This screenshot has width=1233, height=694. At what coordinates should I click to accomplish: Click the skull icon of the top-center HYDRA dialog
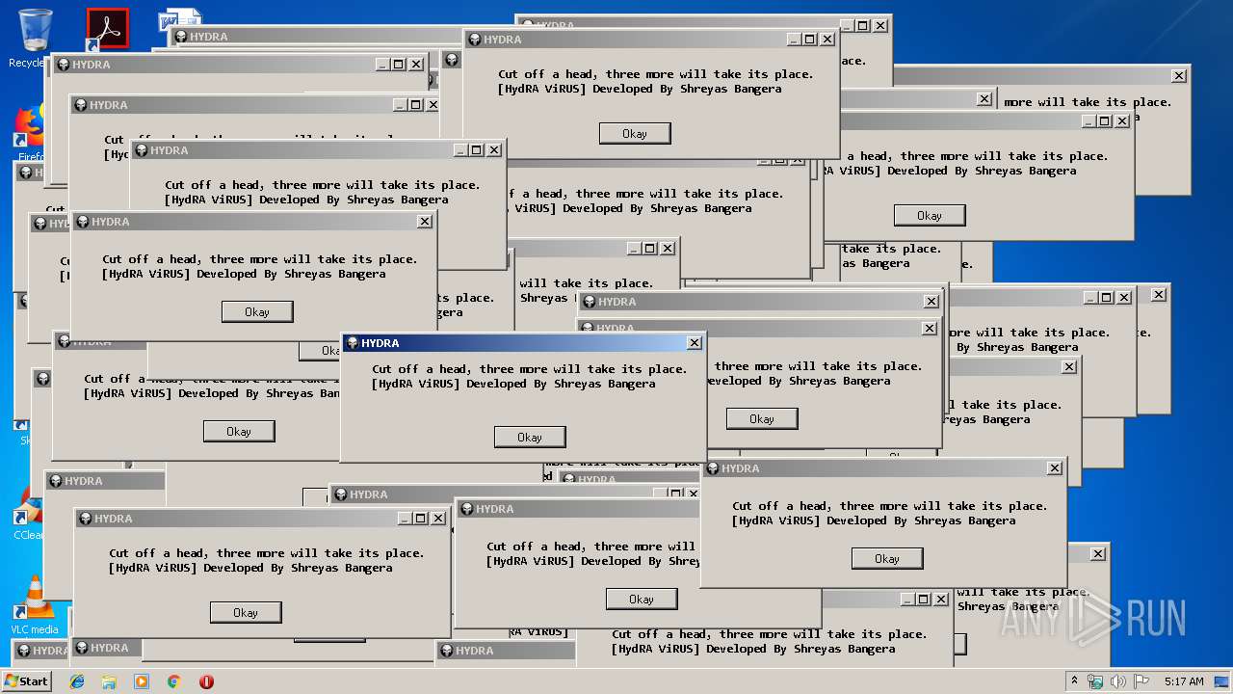tap(474, 40)
